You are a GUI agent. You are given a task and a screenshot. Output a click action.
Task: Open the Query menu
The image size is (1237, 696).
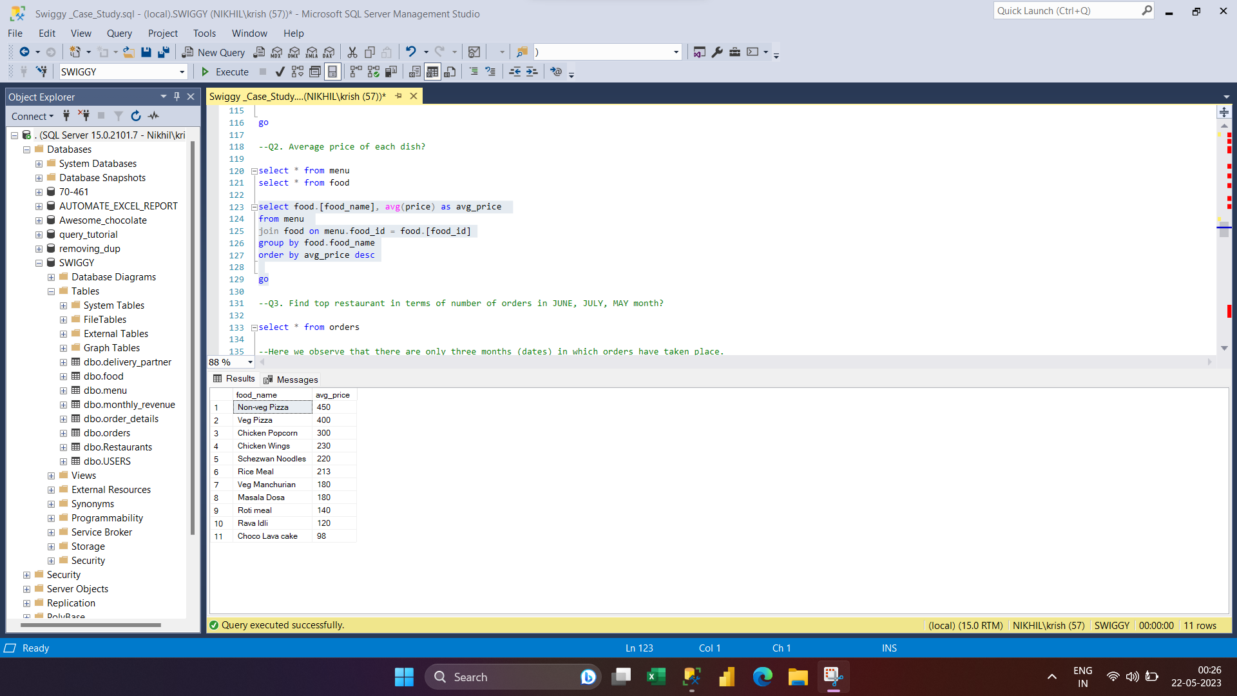[119, 34]
